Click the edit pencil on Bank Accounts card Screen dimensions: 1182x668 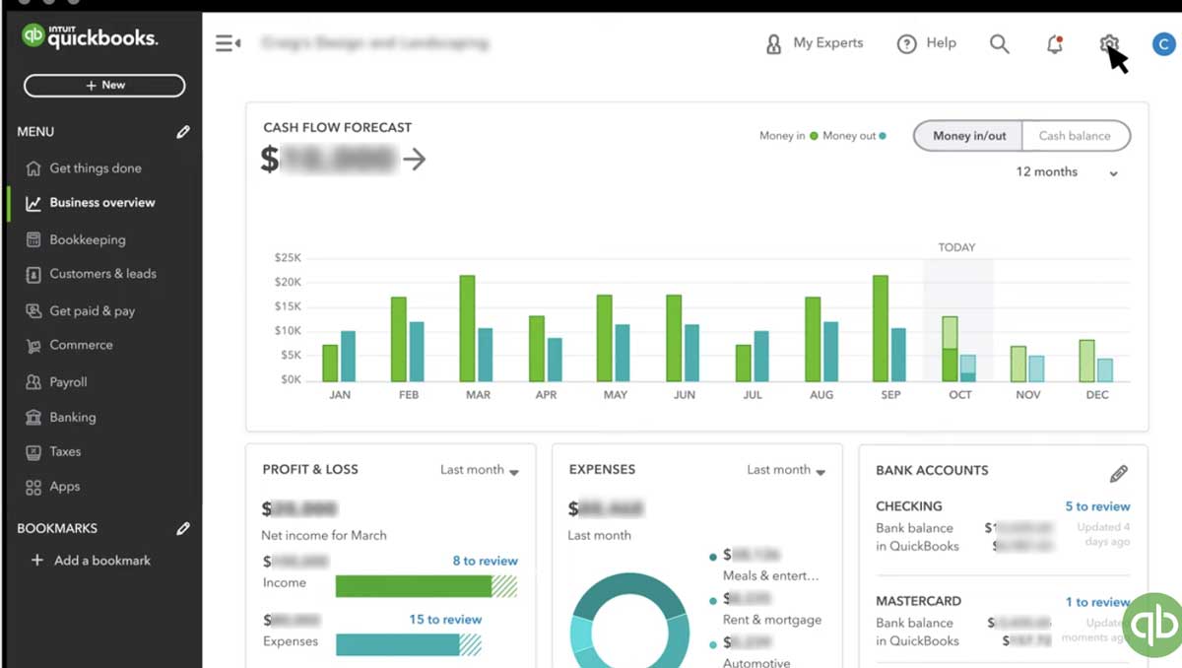tap(1119, 473)
